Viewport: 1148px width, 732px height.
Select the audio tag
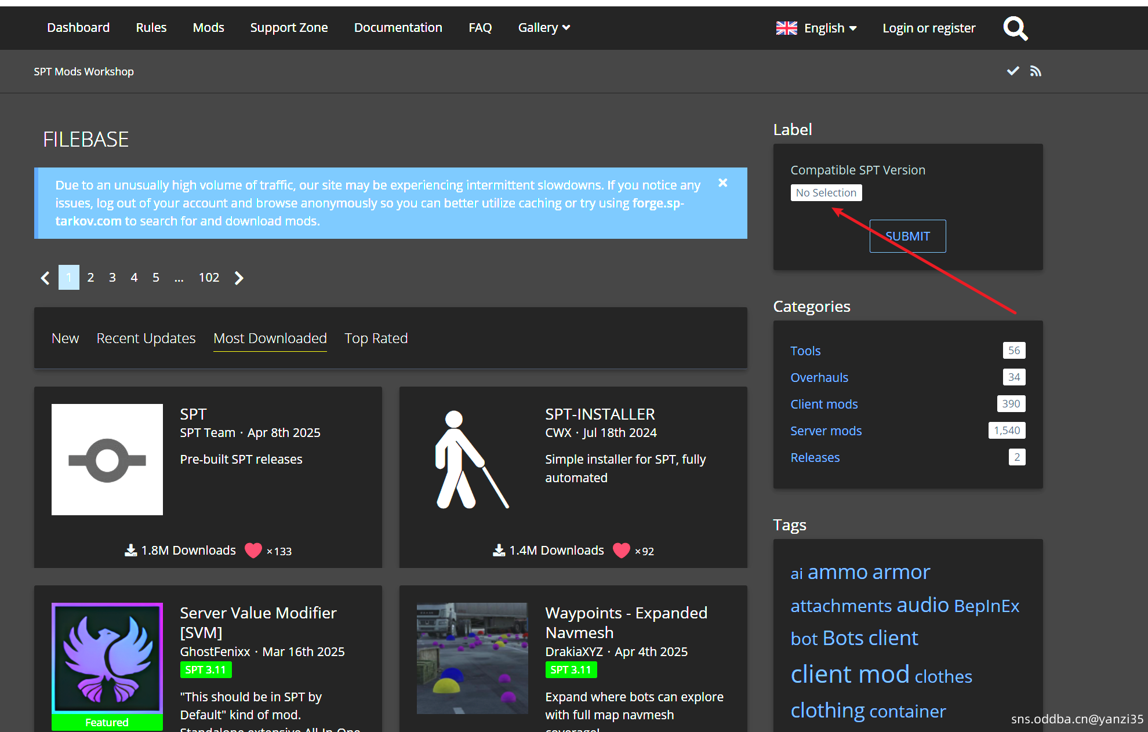tap(922, 605)
